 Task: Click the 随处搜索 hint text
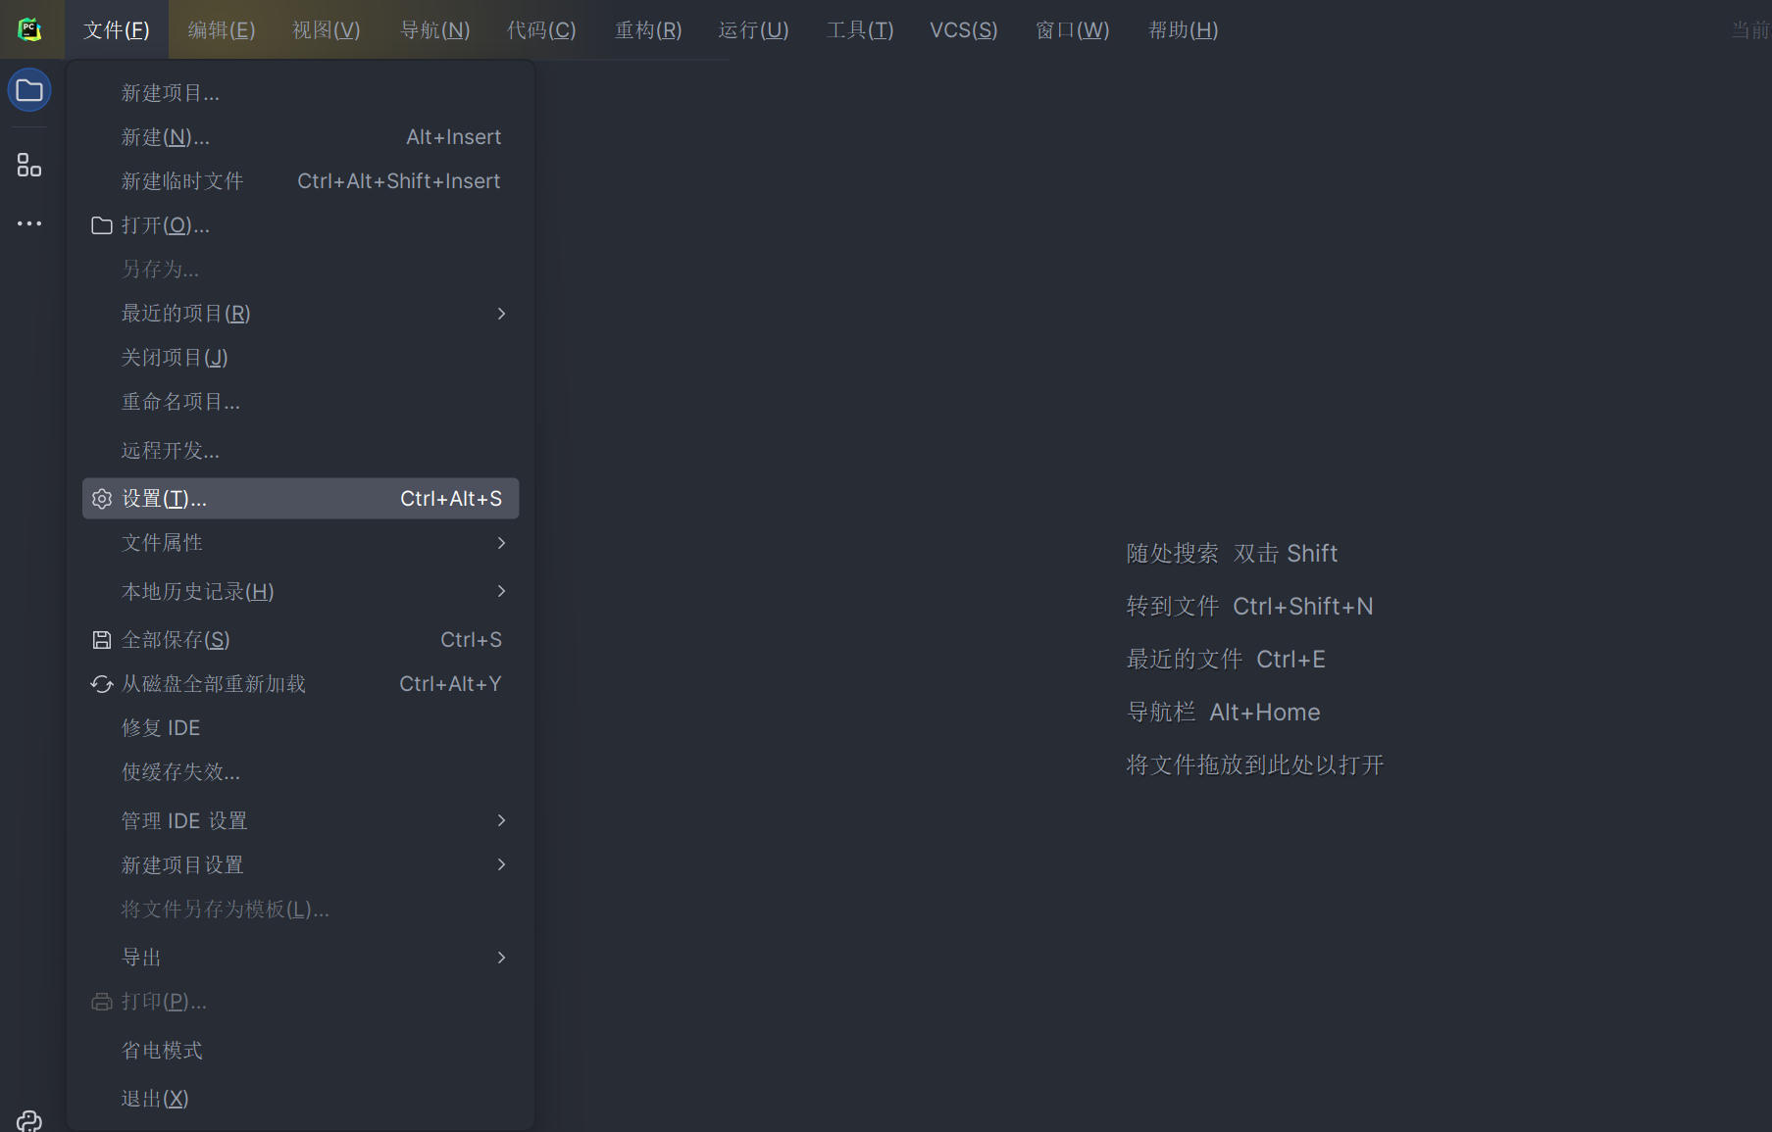1172,554
